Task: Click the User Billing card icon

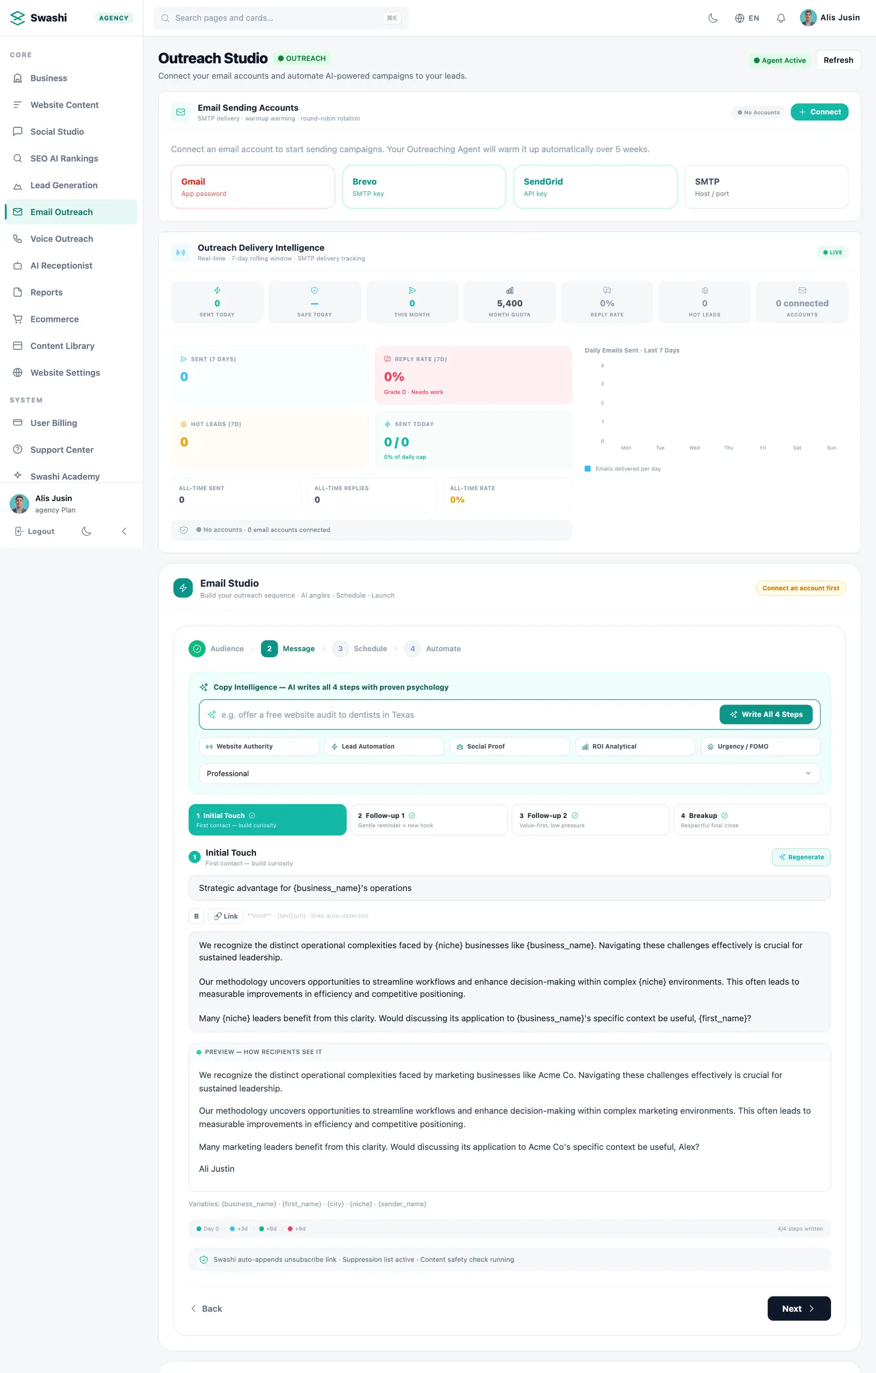Action: [x=18, y=423]
